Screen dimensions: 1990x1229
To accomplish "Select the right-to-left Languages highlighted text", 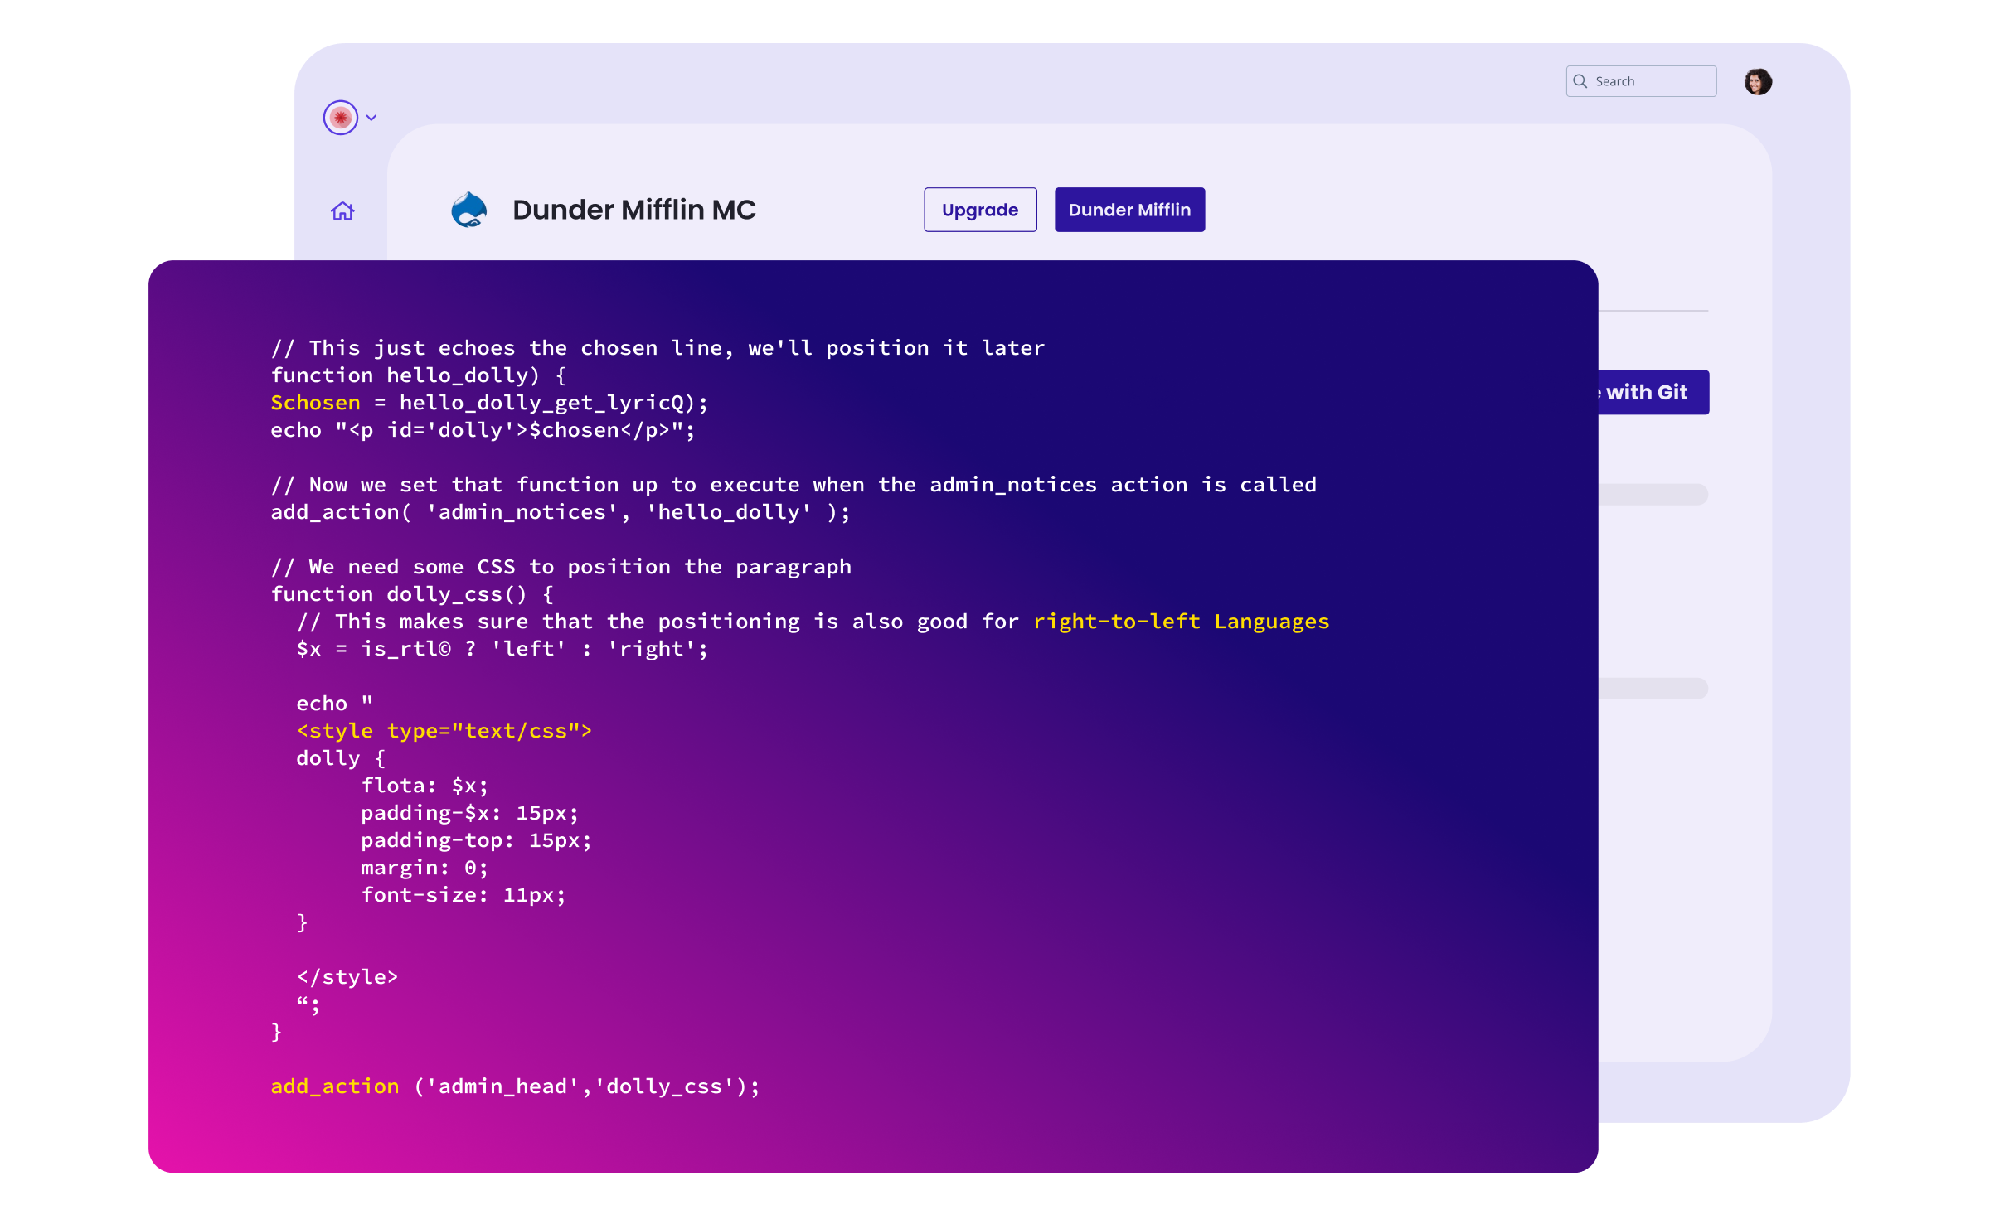I will point(1181,620).
